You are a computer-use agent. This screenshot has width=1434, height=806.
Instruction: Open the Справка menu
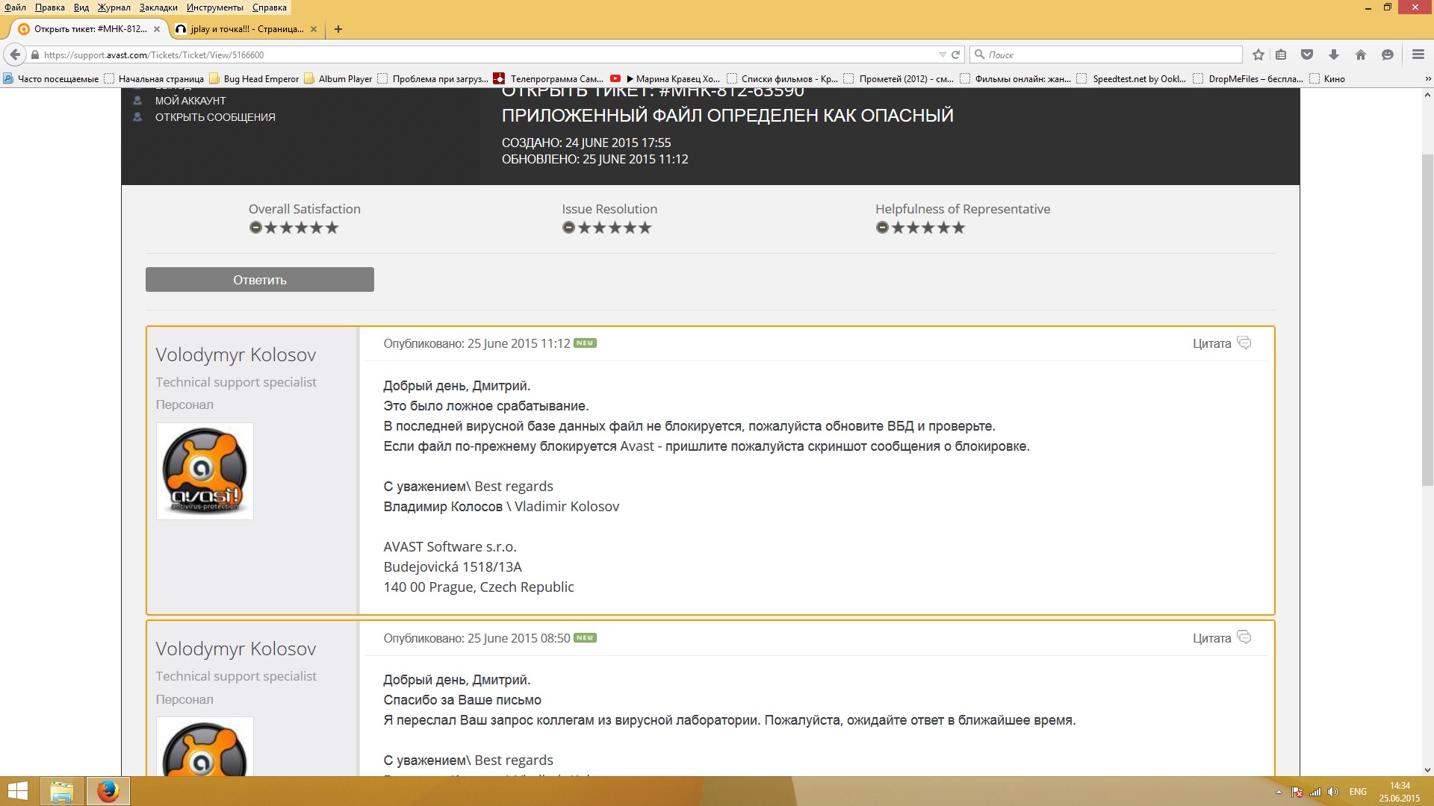click(269, 7)
